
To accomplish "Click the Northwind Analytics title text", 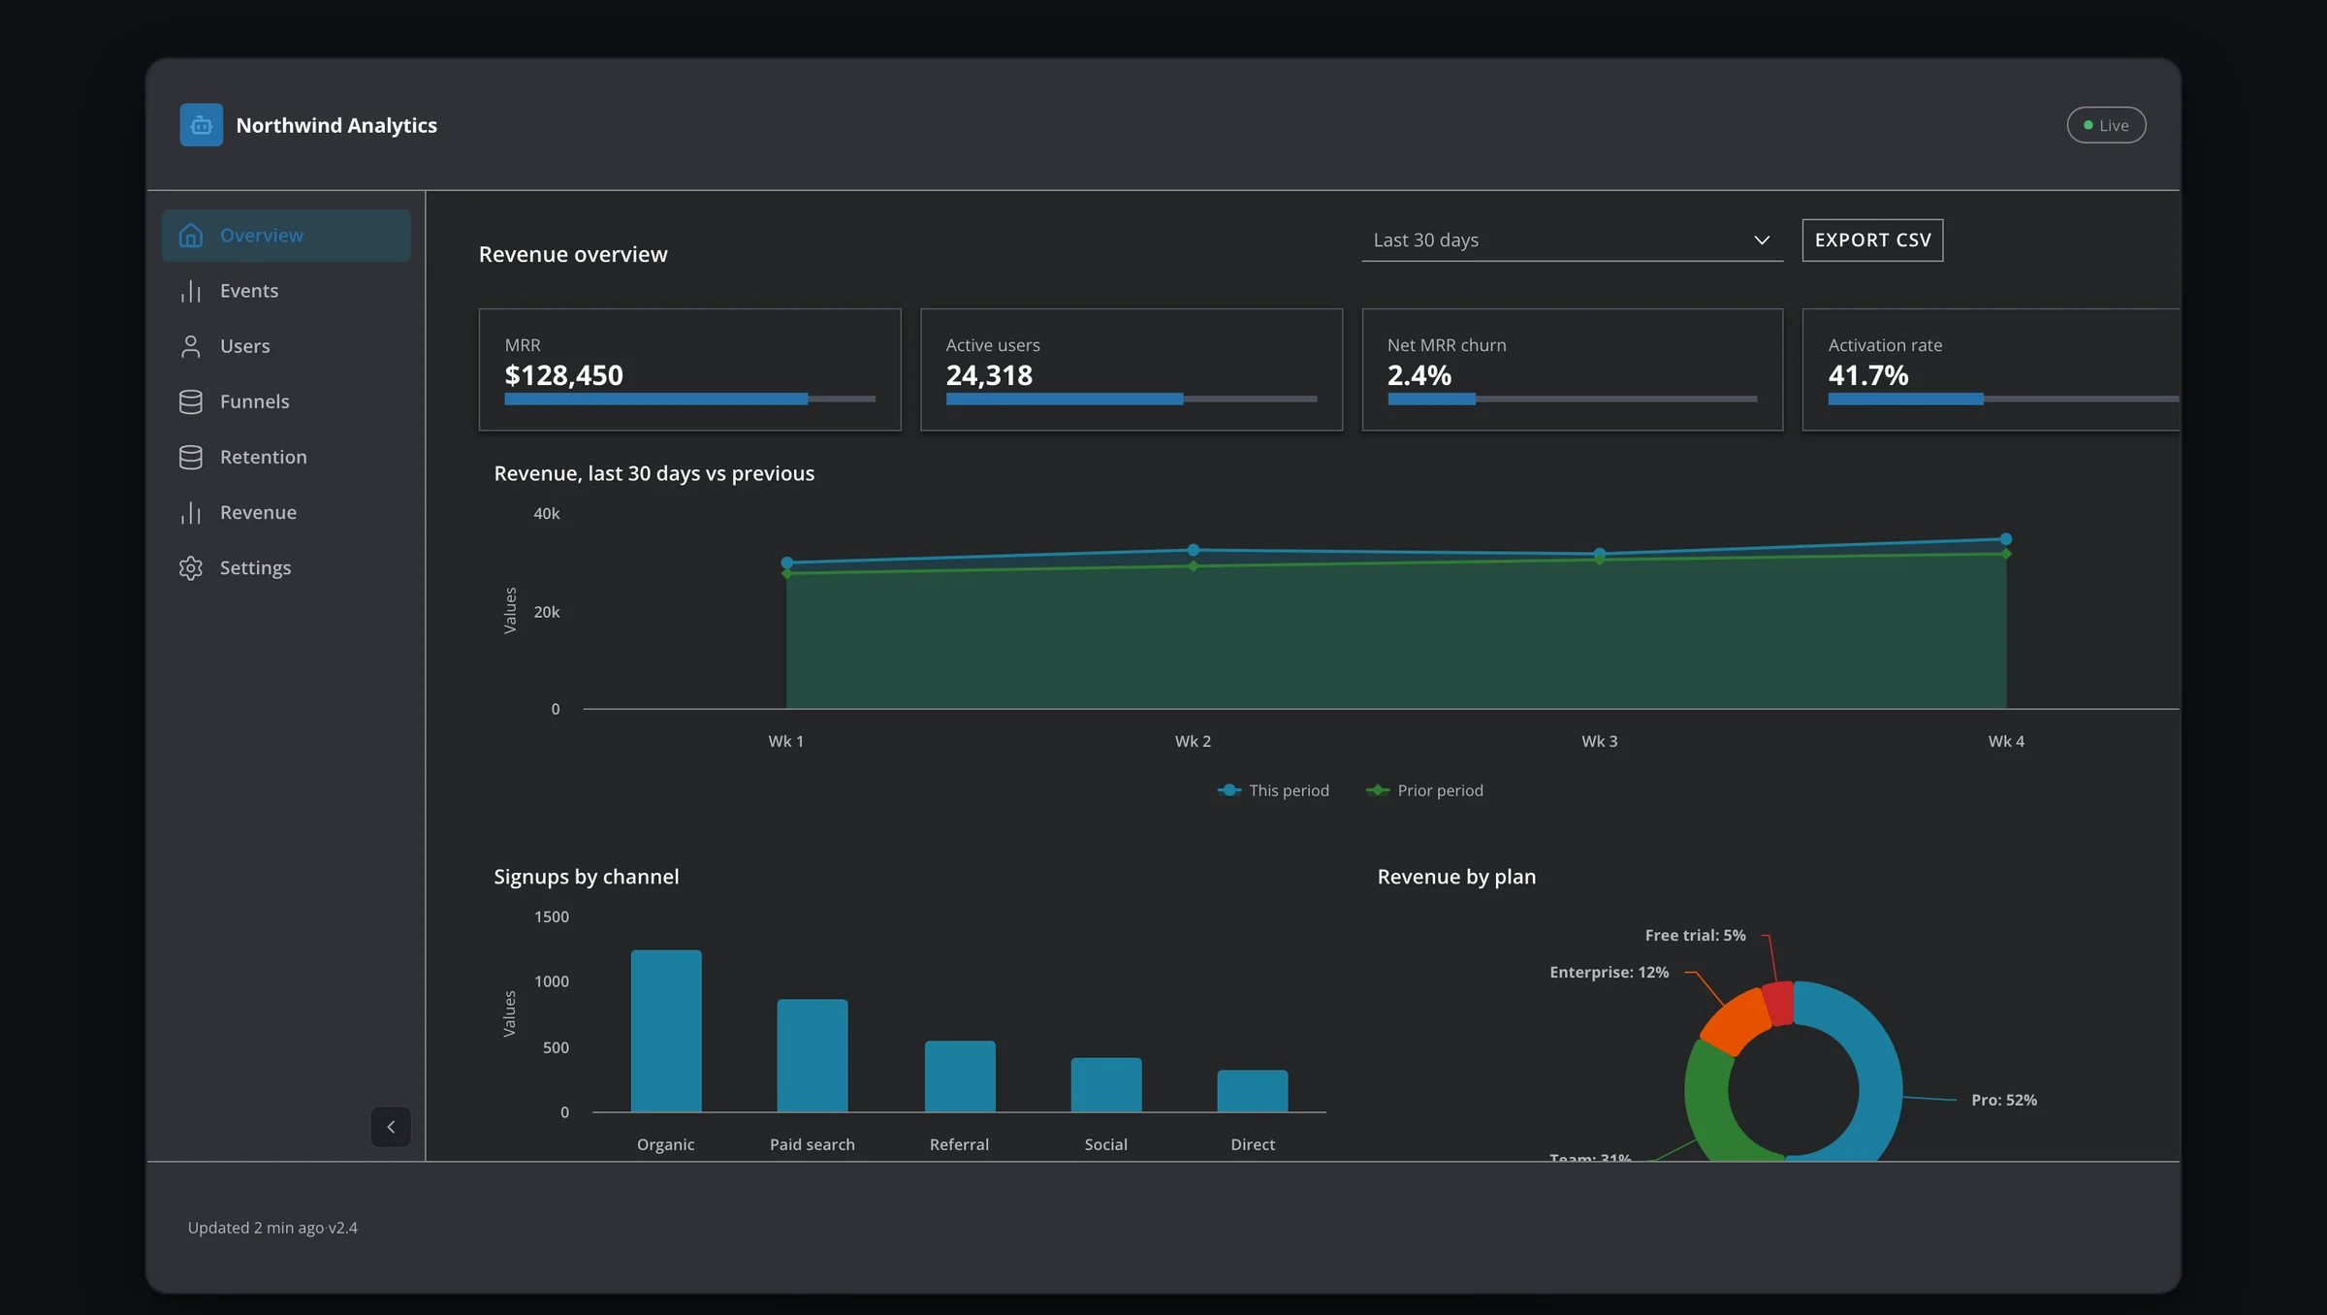I will pyautogui.click(x=336, y=125).
